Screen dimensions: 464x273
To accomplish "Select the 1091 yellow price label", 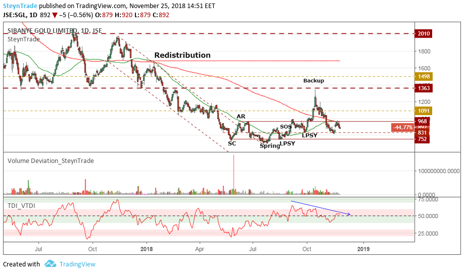I will click(x=424, y=111).
